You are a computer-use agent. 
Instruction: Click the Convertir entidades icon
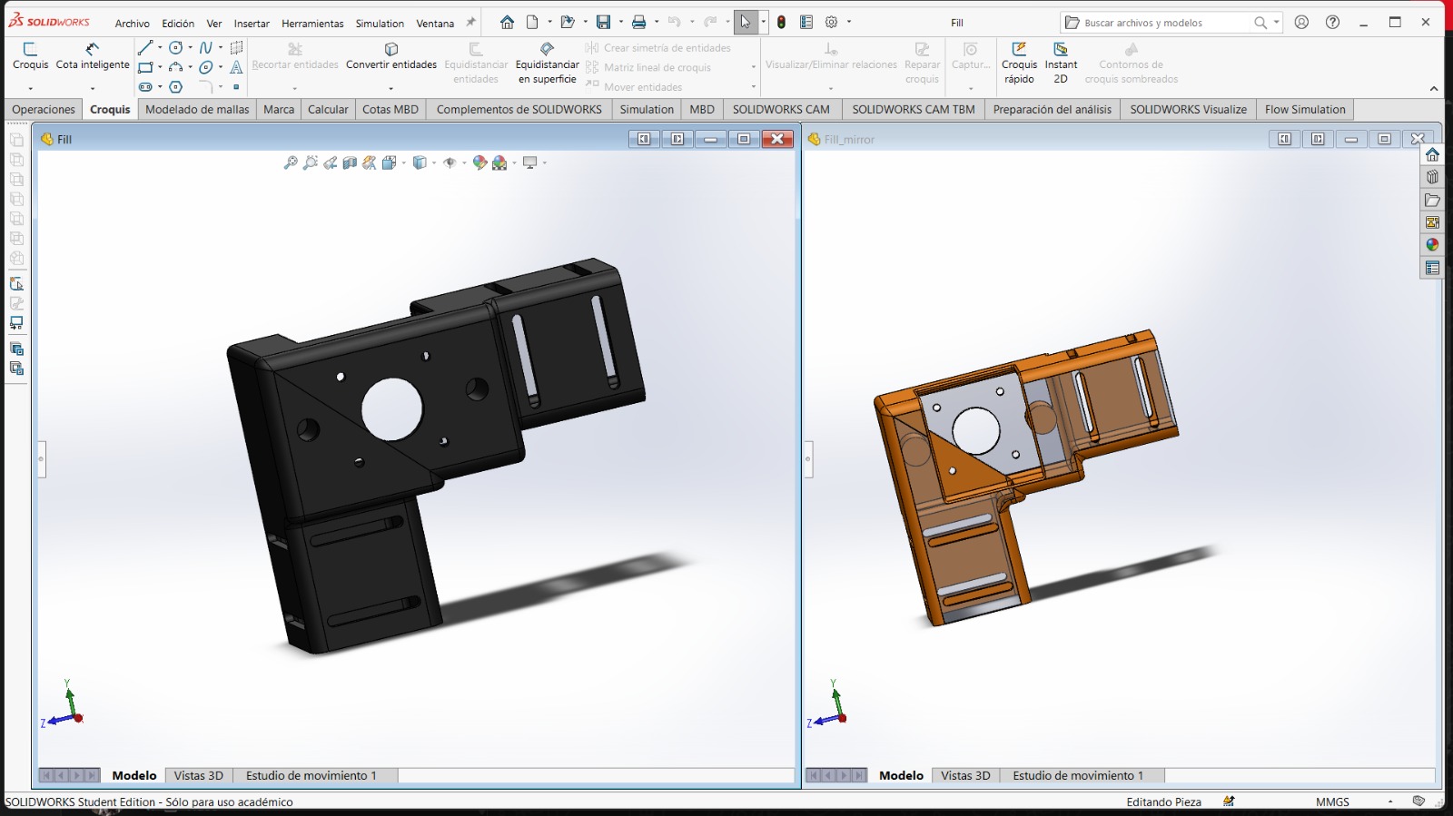(x=391, y=49)
